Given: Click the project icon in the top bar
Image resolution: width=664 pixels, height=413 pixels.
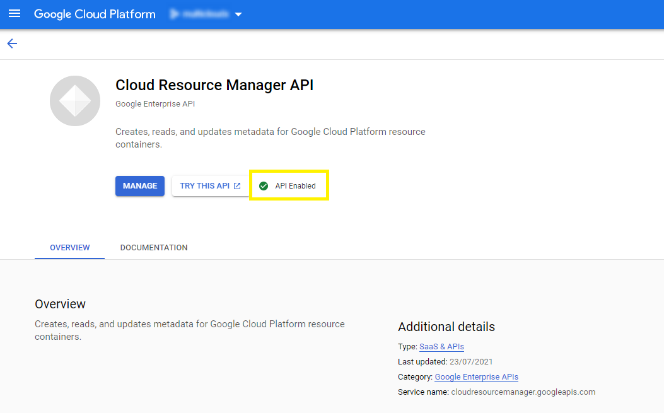Looking at the screenshot, I should click(175, 14).
